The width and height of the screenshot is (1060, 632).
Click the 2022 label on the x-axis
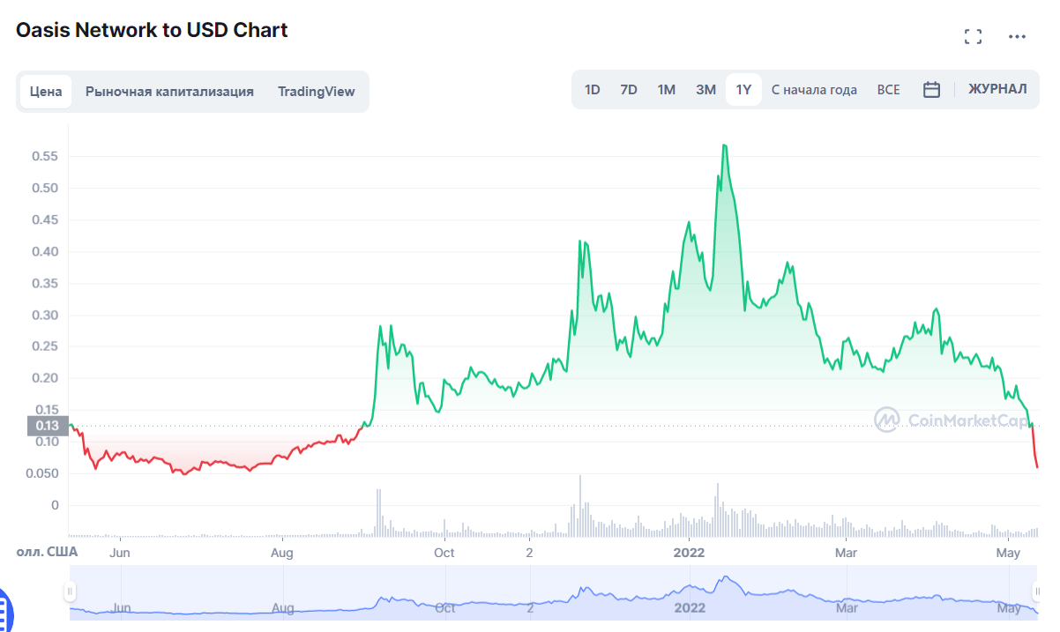click(690, 553)
